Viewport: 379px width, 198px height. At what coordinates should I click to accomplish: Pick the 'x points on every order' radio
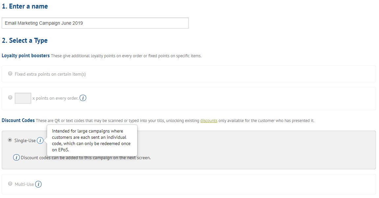click(x=10, y=98)
